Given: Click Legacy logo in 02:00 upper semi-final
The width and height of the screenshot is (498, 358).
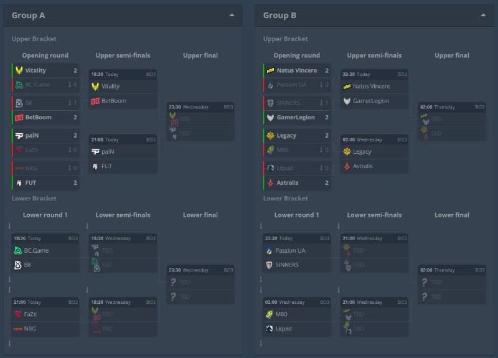Looking at the screenshot, I should click(347, 151).
